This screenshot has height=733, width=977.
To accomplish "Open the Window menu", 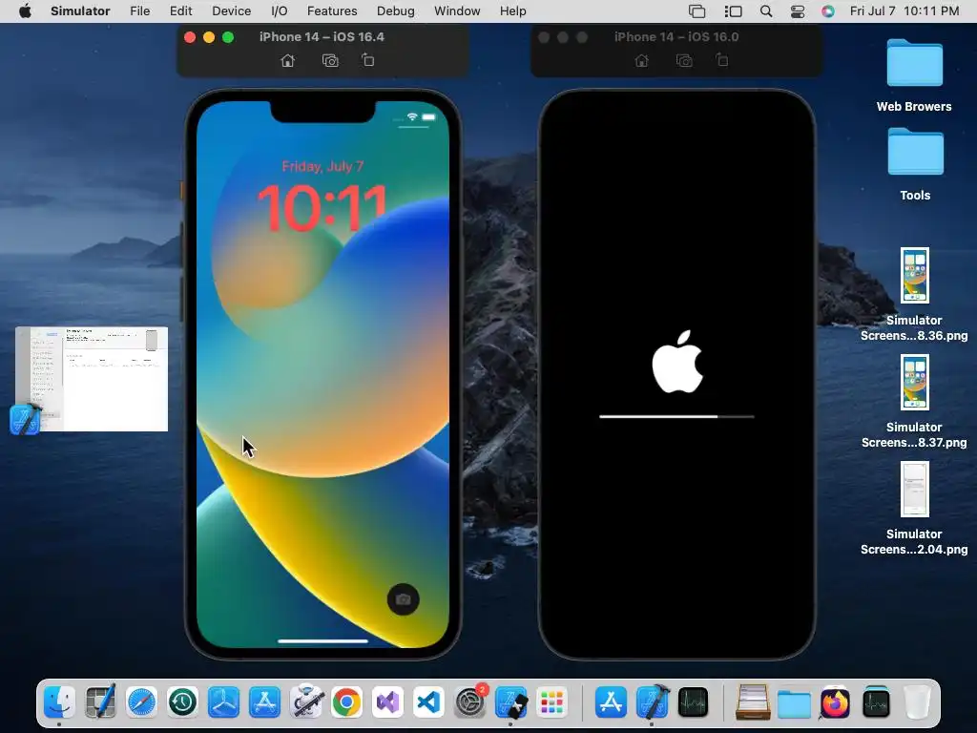I will [x=457, y=11].
